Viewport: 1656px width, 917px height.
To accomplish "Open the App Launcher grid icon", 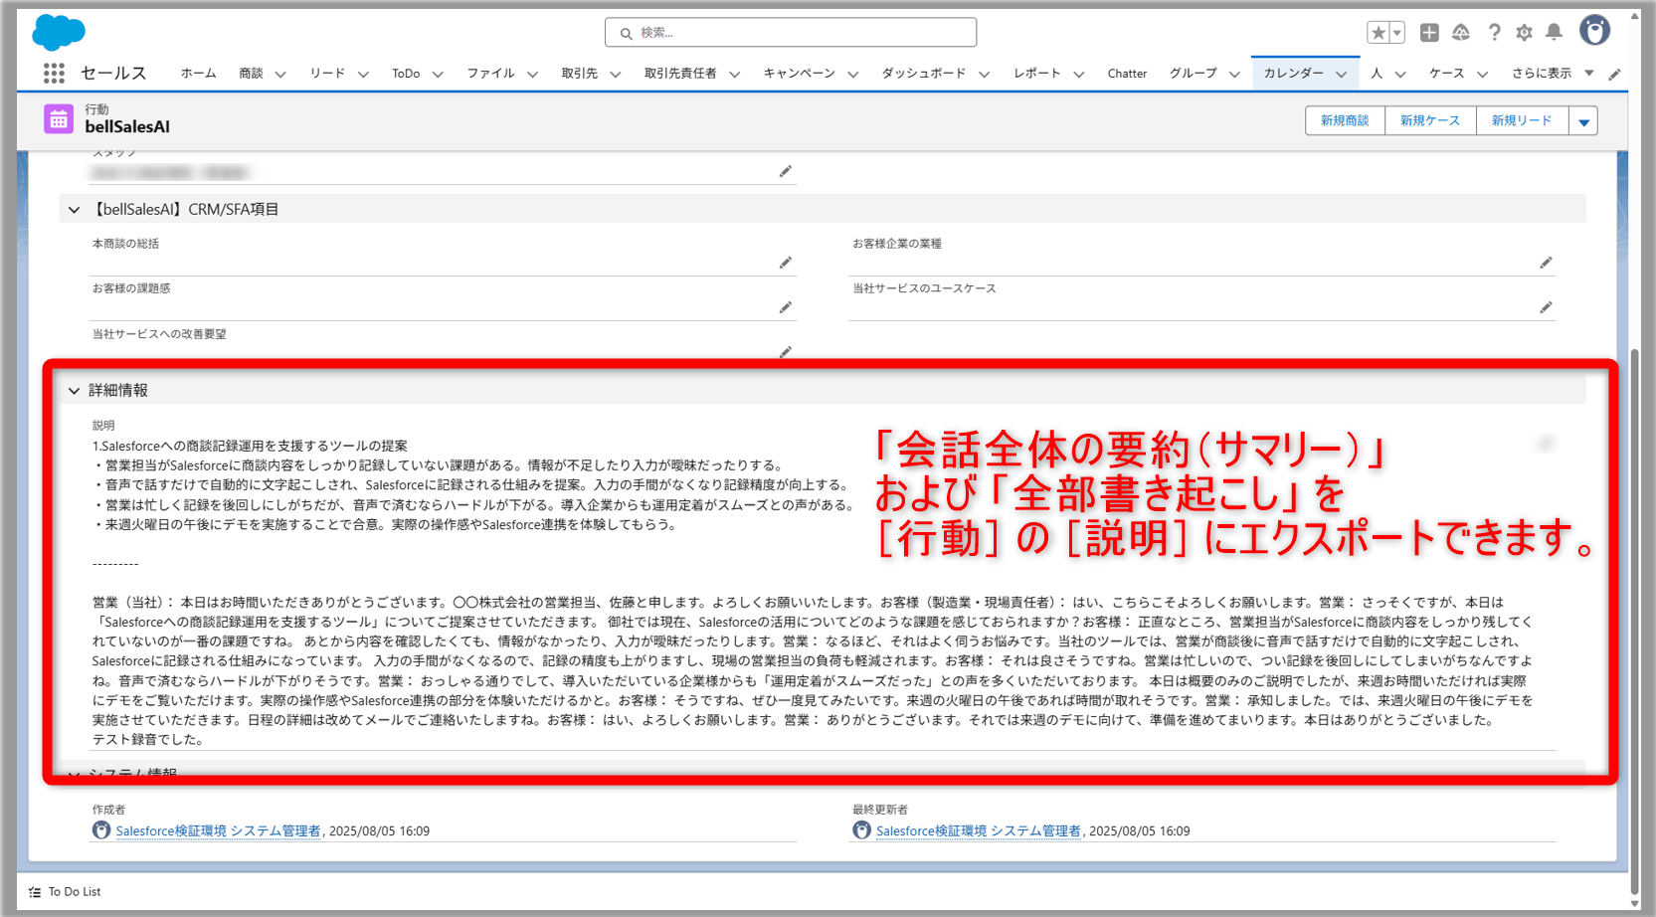I will (54, 73).
